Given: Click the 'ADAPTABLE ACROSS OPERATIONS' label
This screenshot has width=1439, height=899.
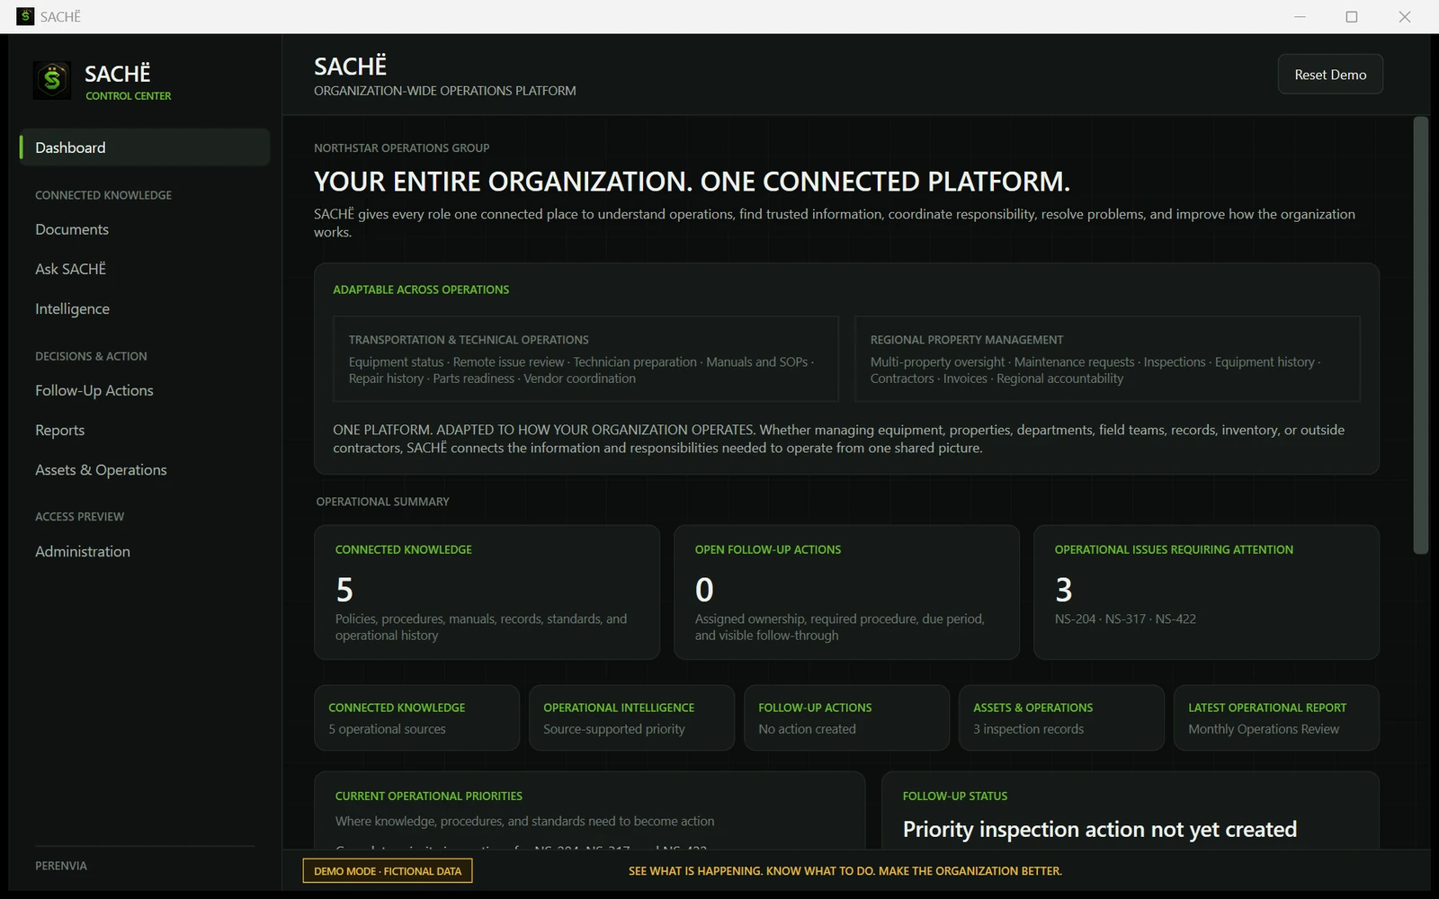Looking at the screenshot, I should (421, 289).
